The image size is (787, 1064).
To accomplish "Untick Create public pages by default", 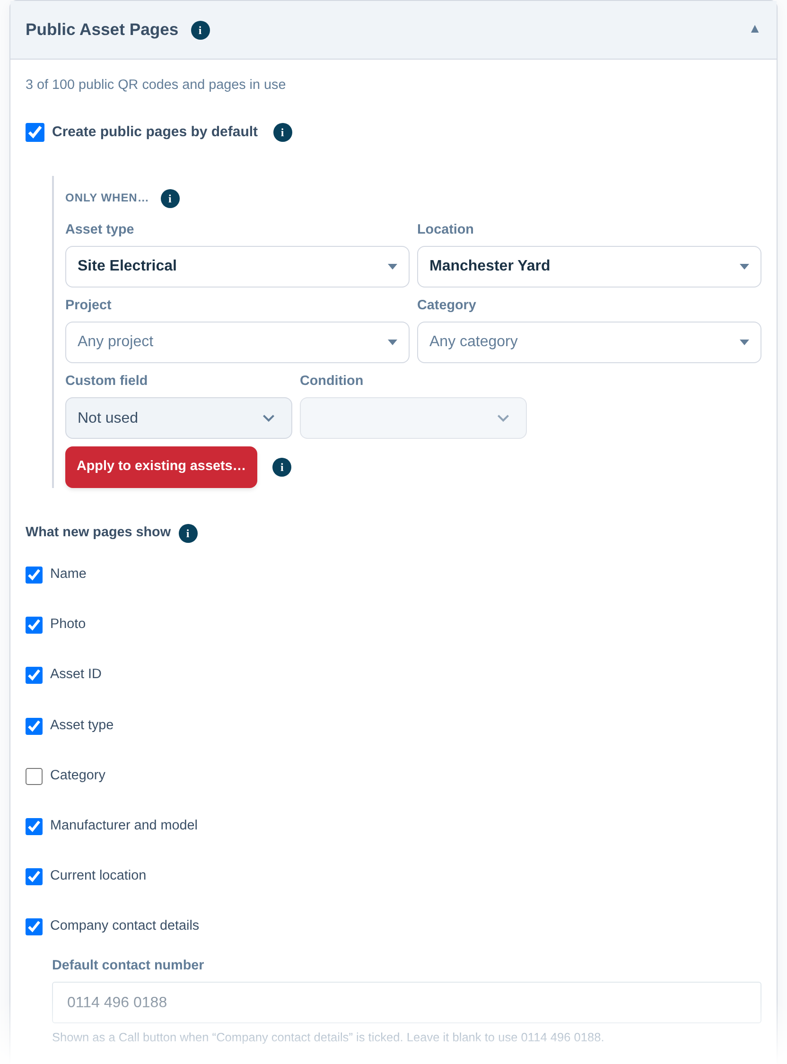I will pyautogui.click(x=35, y=132).
